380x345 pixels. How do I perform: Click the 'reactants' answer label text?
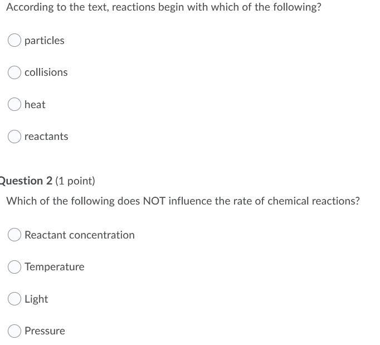46,137
